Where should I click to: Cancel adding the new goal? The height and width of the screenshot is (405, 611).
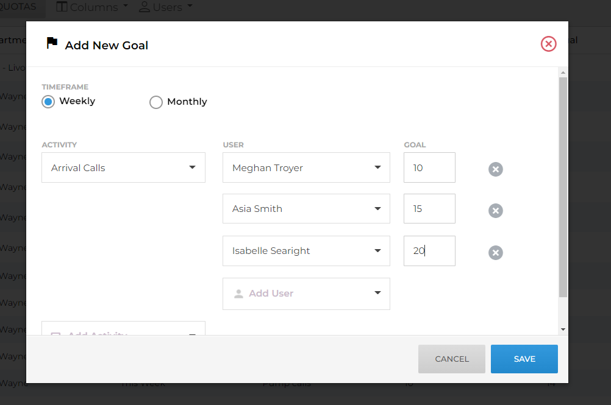452,359
